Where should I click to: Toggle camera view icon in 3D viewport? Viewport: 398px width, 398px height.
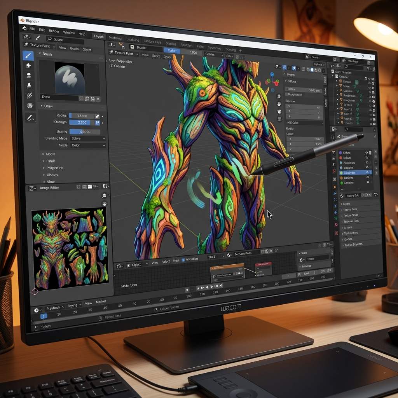pos(279,112)
